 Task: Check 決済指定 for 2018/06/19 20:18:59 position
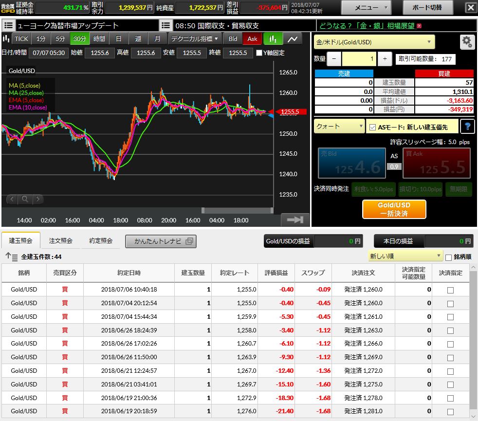pos(450,412)
